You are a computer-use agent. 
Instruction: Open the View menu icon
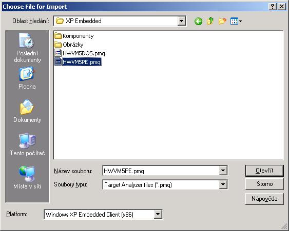236,21
